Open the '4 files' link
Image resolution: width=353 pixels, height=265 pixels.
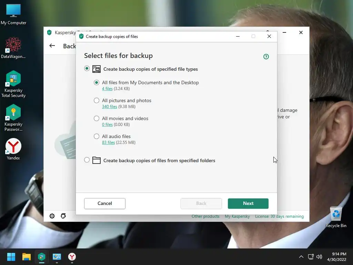(x=107, y=89)
